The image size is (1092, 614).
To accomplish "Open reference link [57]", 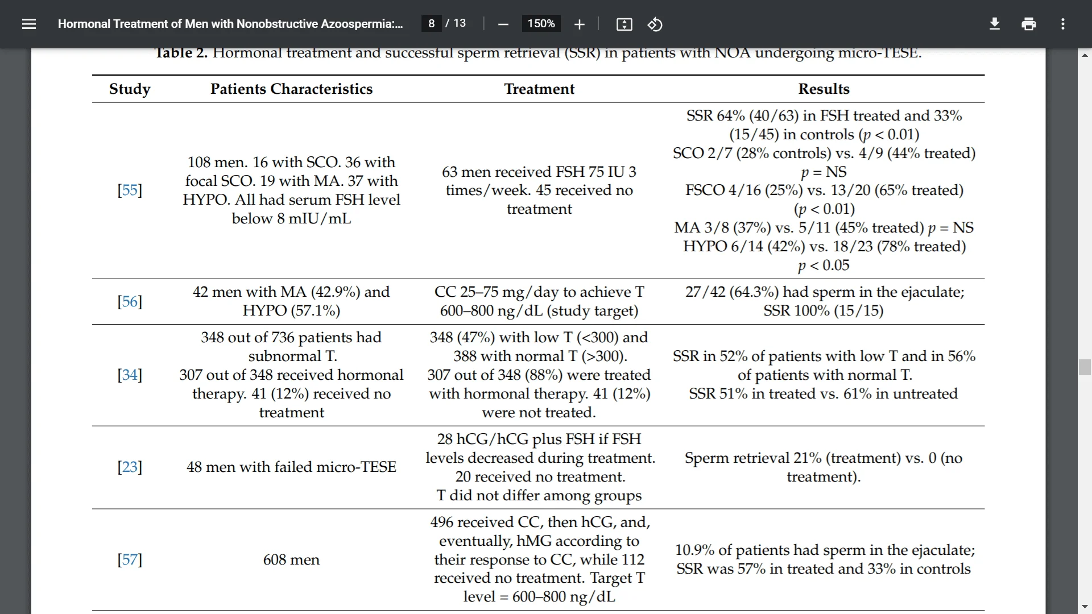I will pos(130,559).
